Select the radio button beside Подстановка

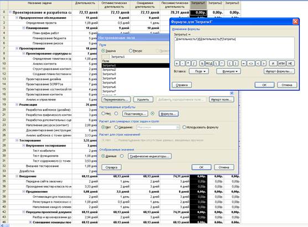point(116,113)
